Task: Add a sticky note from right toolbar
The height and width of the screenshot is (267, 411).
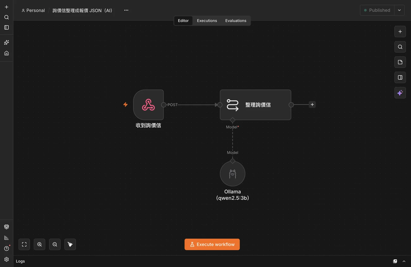Action: click(x=400, y=62)
